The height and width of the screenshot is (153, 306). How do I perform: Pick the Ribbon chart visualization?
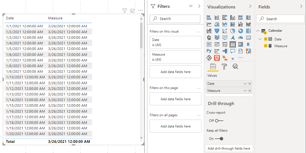click(x=249, y=24)
